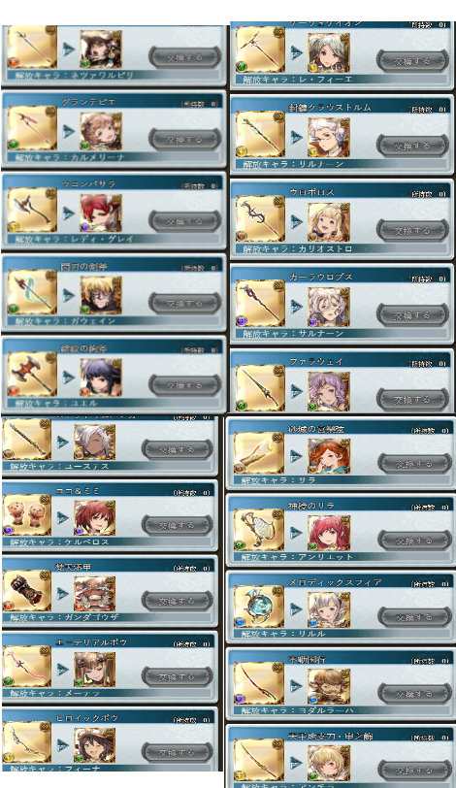Viewport: 456px width, 788px height.
Task: Click the グランテピエ spear weapon icon
Action: tap(32, 128)
